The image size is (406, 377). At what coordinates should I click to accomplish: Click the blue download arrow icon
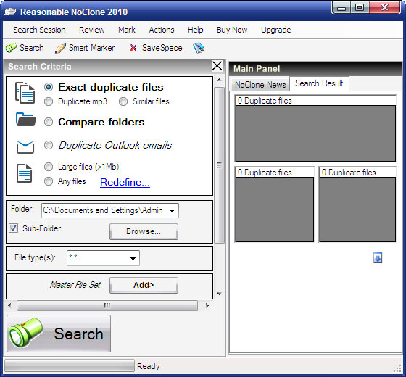coord(378,258)
